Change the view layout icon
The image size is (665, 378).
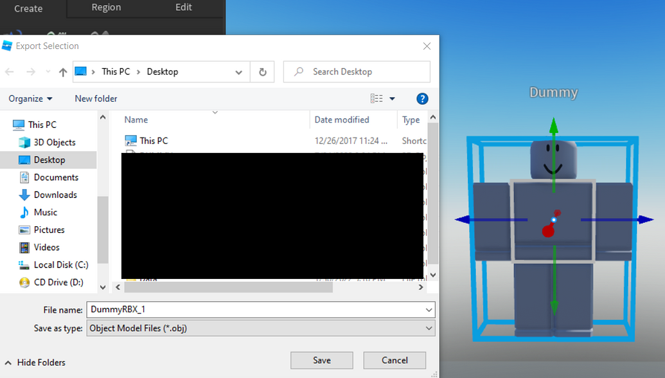tap(377, 98)
